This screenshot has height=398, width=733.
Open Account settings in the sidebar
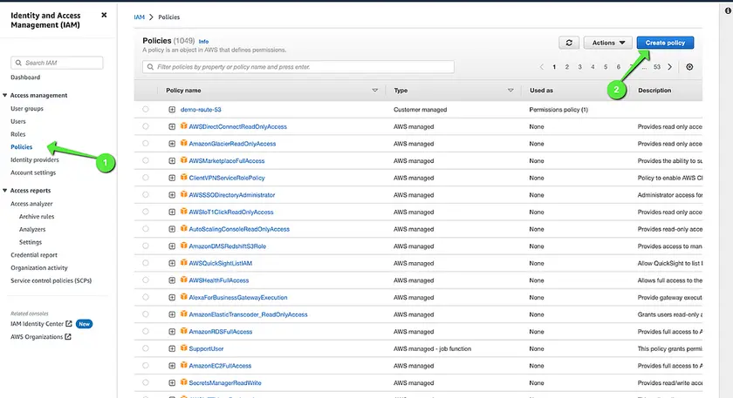click(33, 172)
